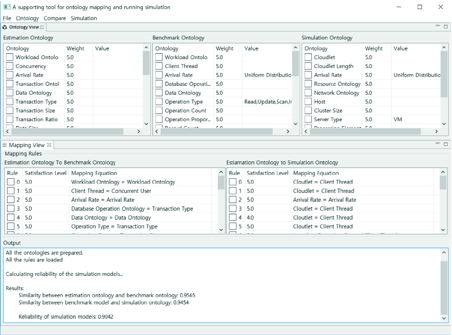
Task: Open the Ontology menu
Action: (27, 18)
